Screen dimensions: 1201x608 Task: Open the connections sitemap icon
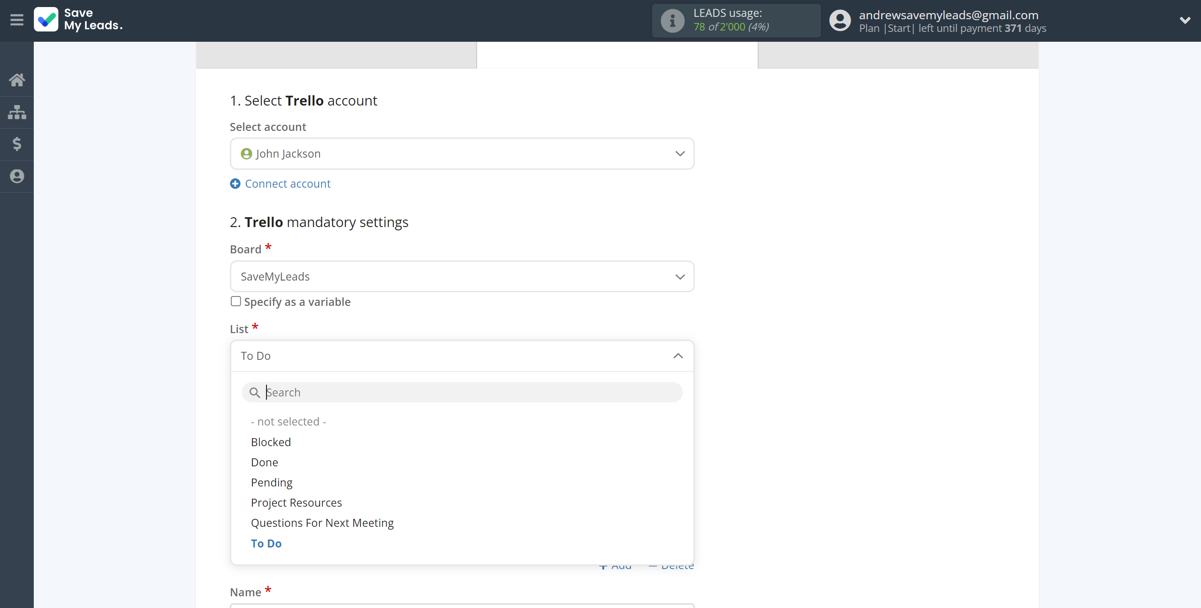(17, 112)
